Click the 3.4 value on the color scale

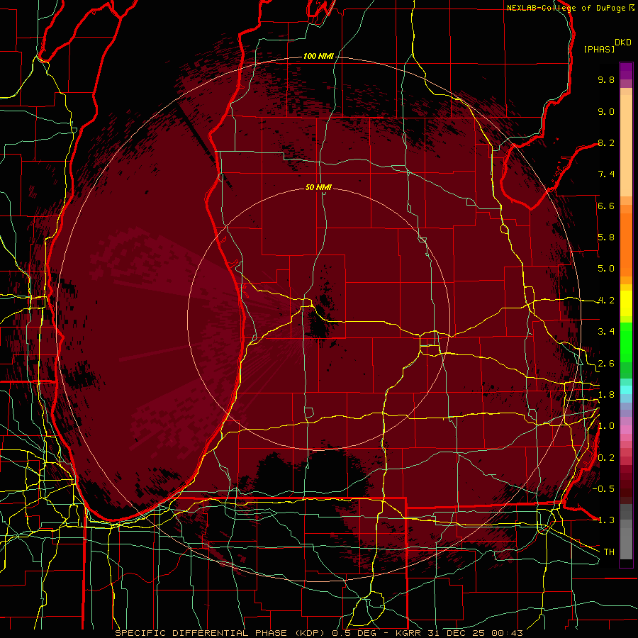click(x=606, y=332)
